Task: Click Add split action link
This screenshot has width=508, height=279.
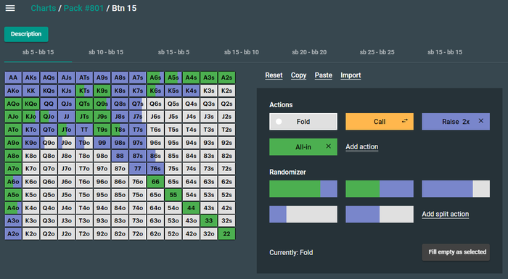Action: (445, 214)
